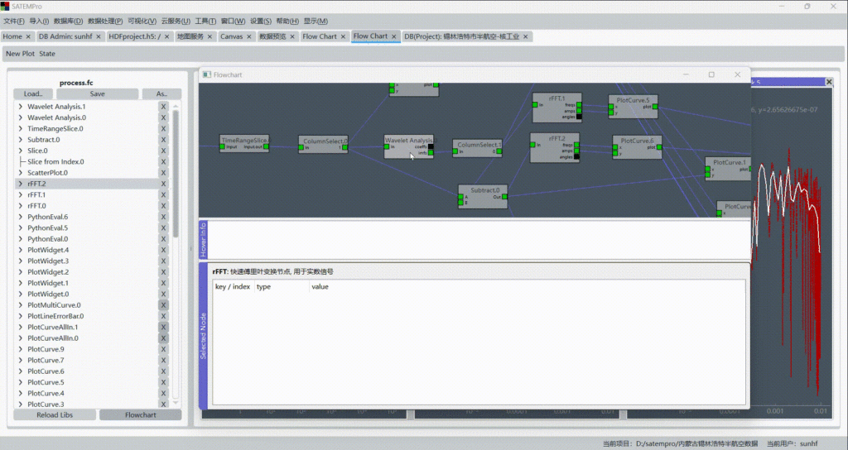Click the green Out terminal of Subtract.0

[x=504, y=197]
